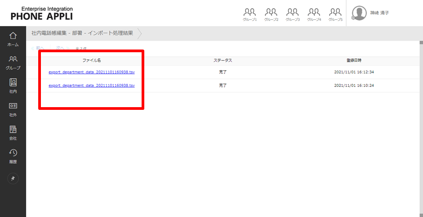Viewport: 423px width, 217px height.
Task: Select the 会社 building icon
Action: point(13,132)
